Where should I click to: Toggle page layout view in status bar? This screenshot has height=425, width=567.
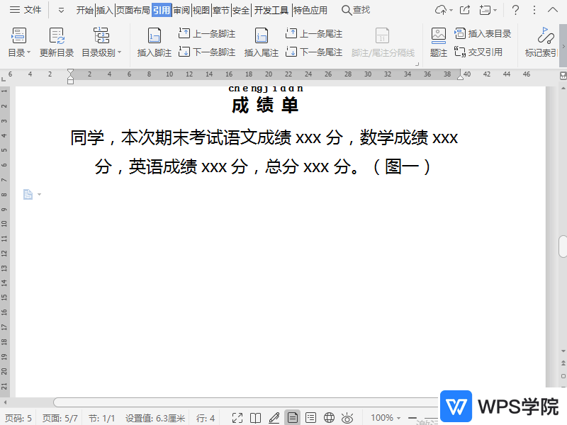(292, 418)
